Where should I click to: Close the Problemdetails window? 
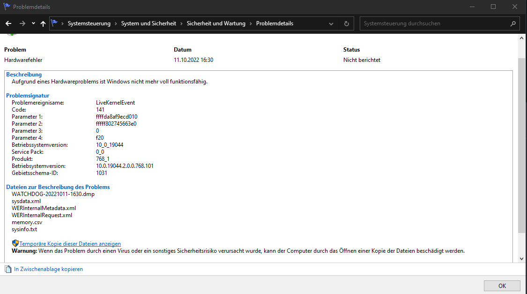pos(514,7)
